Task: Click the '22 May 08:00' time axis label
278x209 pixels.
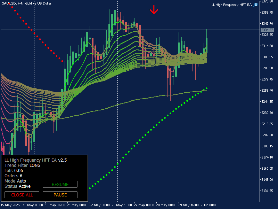Action: pyautogui.click(x=100, y=205)
